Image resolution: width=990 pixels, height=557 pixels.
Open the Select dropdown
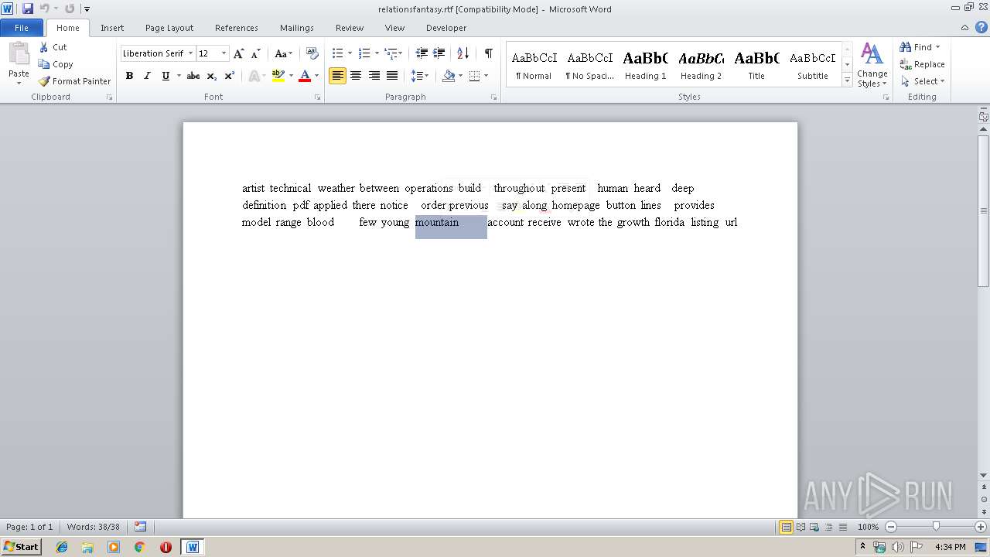point(923,81)
